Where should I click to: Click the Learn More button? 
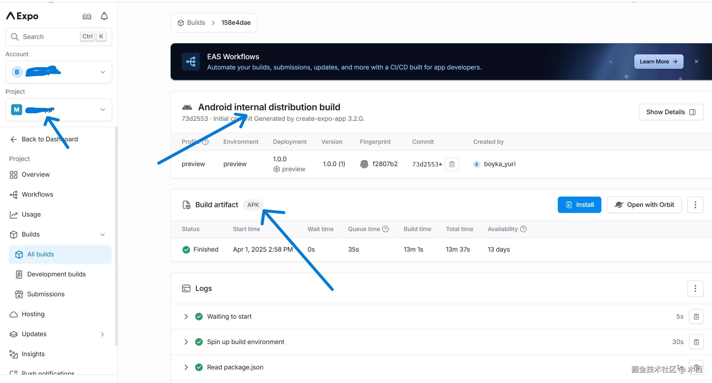(658, 62)
